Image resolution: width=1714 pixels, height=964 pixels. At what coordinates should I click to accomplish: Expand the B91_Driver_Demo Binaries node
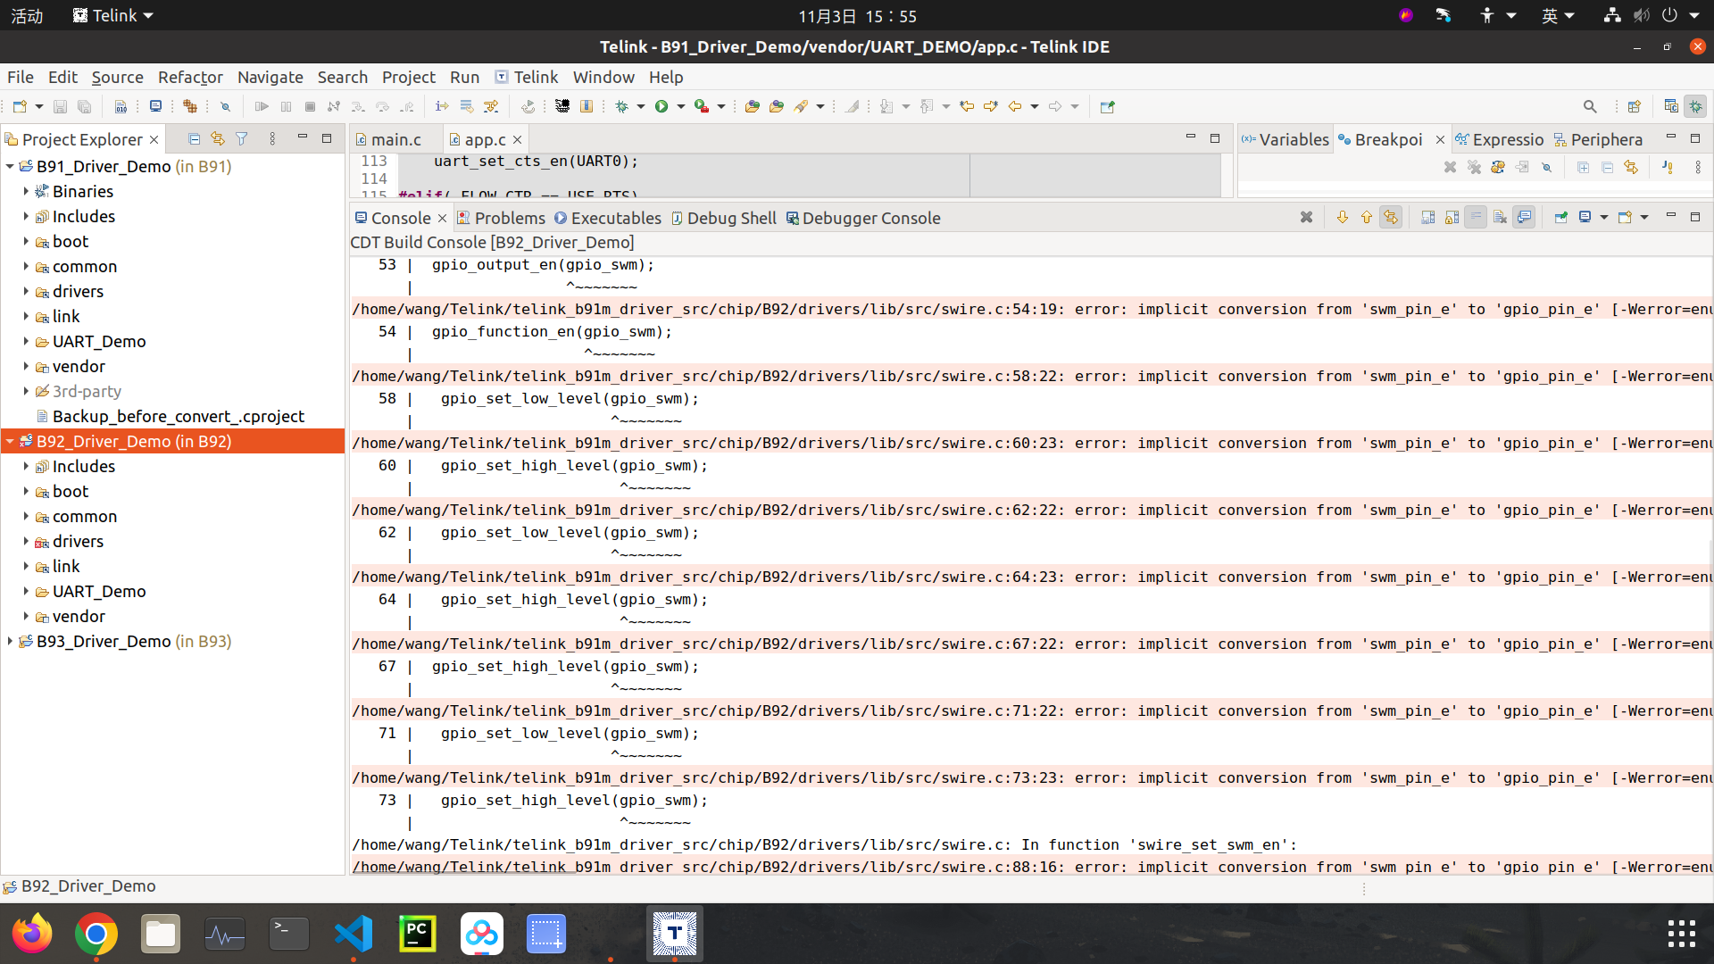(26, 191)
